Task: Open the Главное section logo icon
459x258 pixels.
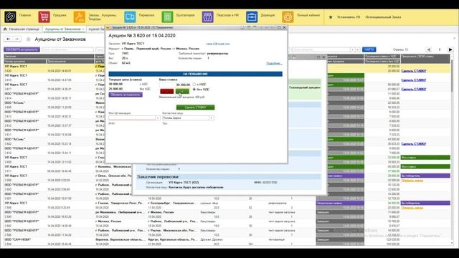Action: 10,17
